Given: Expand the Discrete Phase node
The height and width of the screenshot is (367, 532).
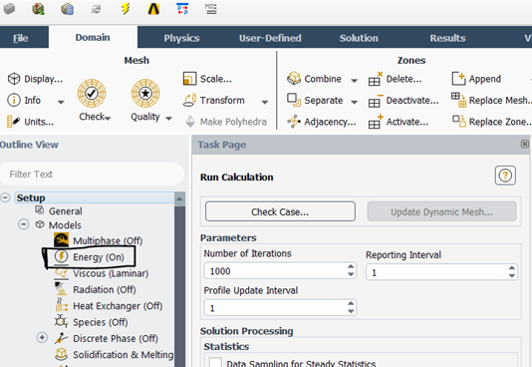Looking at the screenshot, I should click(x=42, y=338).
